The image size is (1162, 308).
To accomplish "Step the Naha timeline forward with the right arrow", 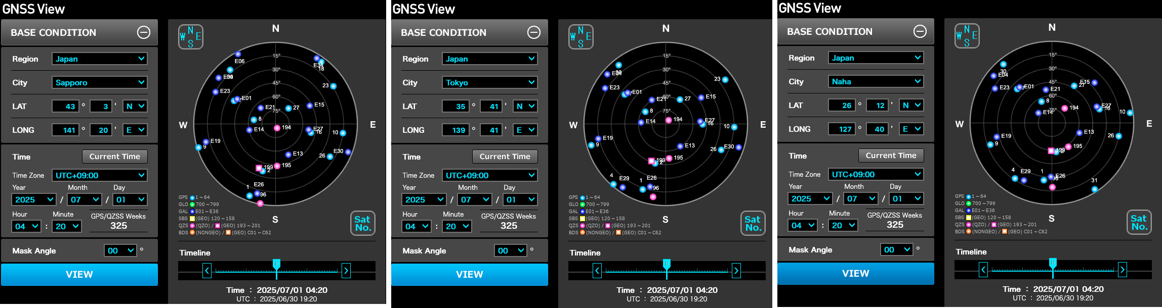I will (1123, 270).
